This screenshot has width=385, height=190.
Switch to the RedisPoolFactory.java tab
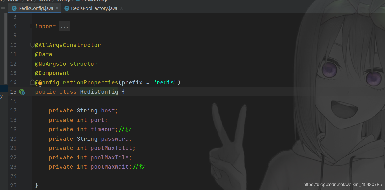(x=94, y=8)
